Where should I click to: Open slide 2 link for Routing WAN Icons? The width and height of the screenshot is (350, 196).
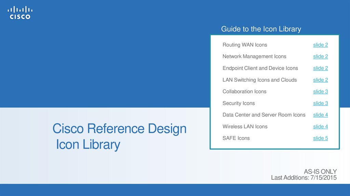click(x=320, y=45)
